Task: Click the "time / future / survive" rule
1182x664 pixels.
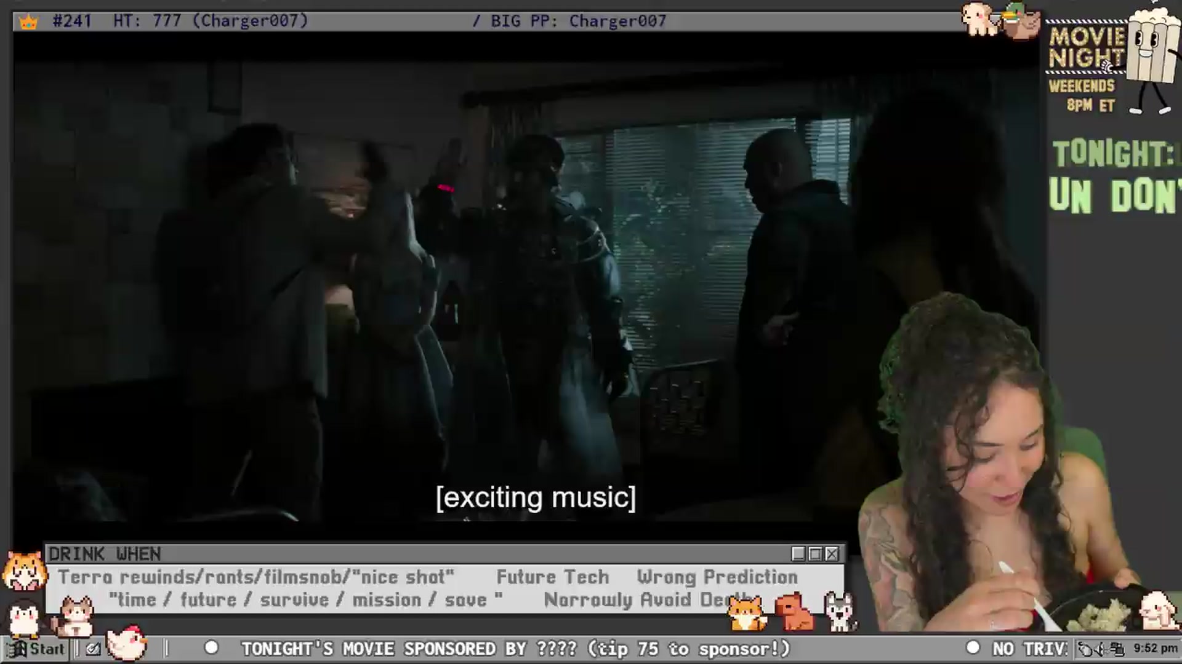Action: coord(305,600)
